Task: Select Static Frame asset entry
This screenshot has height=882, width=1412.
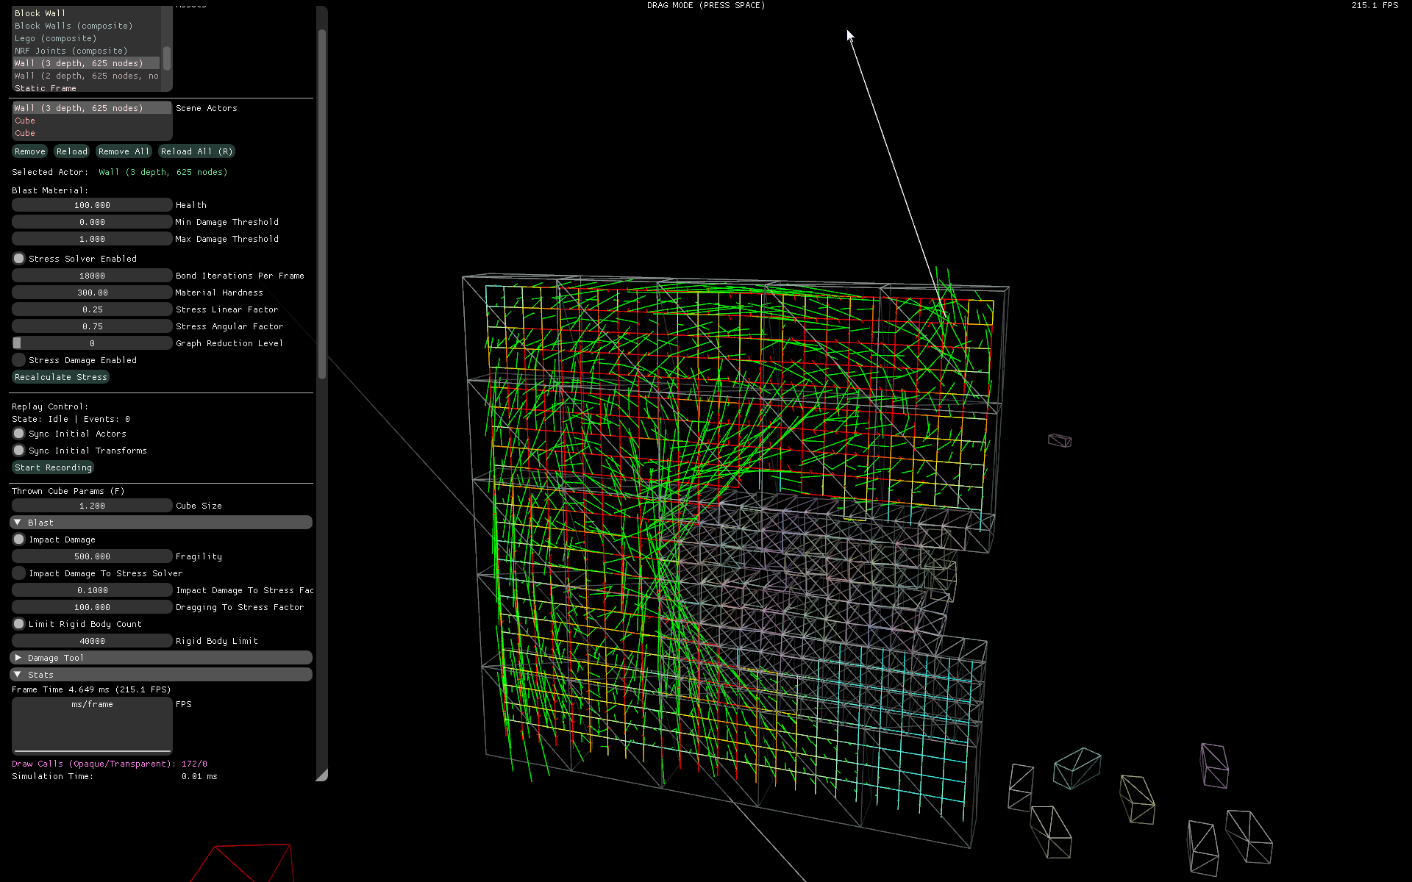Action: click(46, 88)
